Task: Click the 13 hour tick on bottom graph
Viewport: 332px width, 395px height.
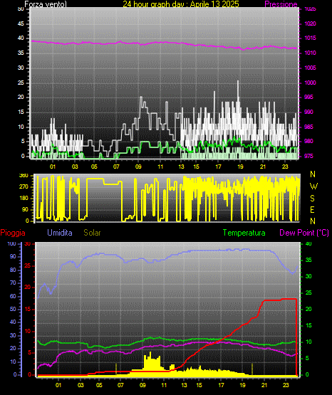Action: [x=185, y=385]
